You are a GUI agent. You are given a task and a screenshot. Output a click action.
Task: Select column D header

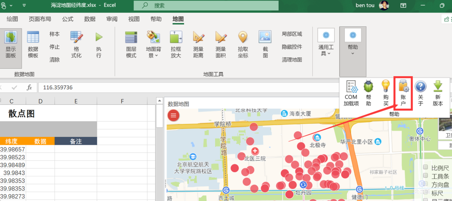coord(40,101)
